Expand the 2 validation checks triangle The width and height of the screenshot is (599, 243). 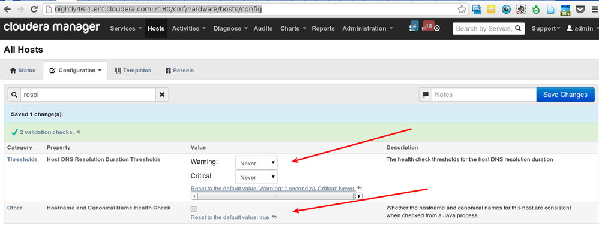(x=78, y=132)
